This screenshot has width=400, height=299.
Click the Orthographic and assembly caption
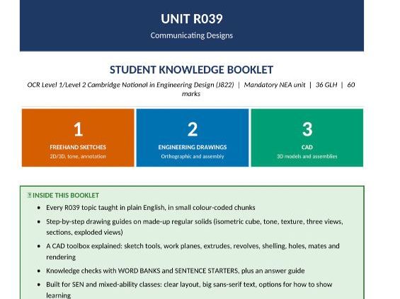click(193, 156)
